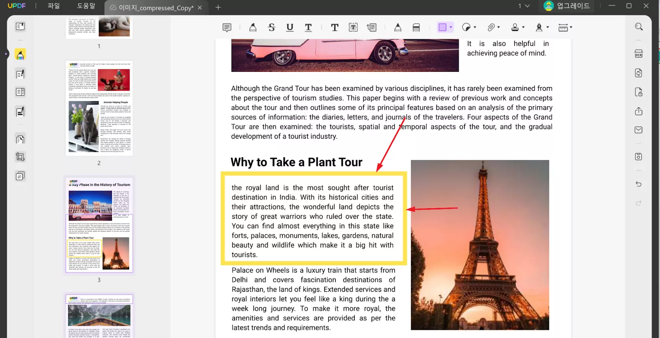
Task: Redo the last undone action
Action: [x=639, y=203]
